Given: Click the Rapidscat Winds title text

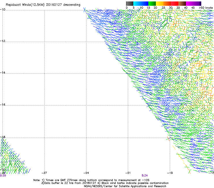Looking at the screenshot, I should coord(43,5).
